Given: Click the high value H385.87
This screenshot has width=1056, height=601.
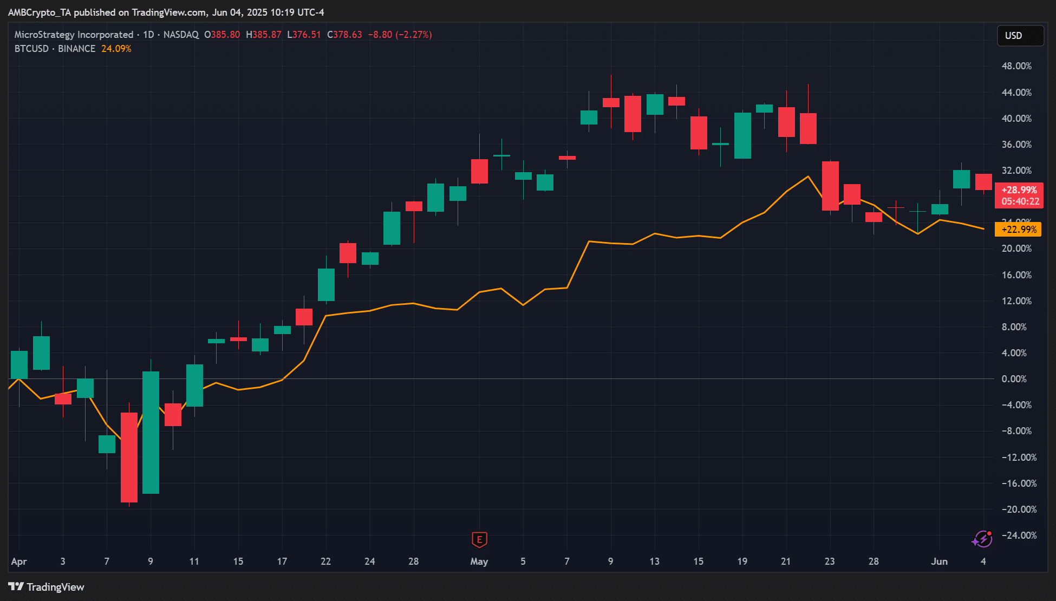Looking at the screenshot, I should click(264, 35).
